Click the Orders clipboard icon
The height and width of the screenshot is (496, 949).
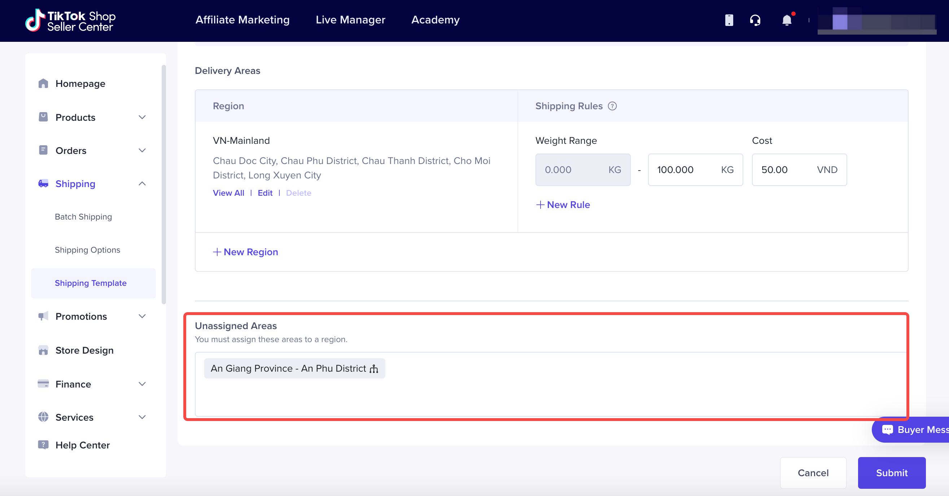tap(43, 150)
